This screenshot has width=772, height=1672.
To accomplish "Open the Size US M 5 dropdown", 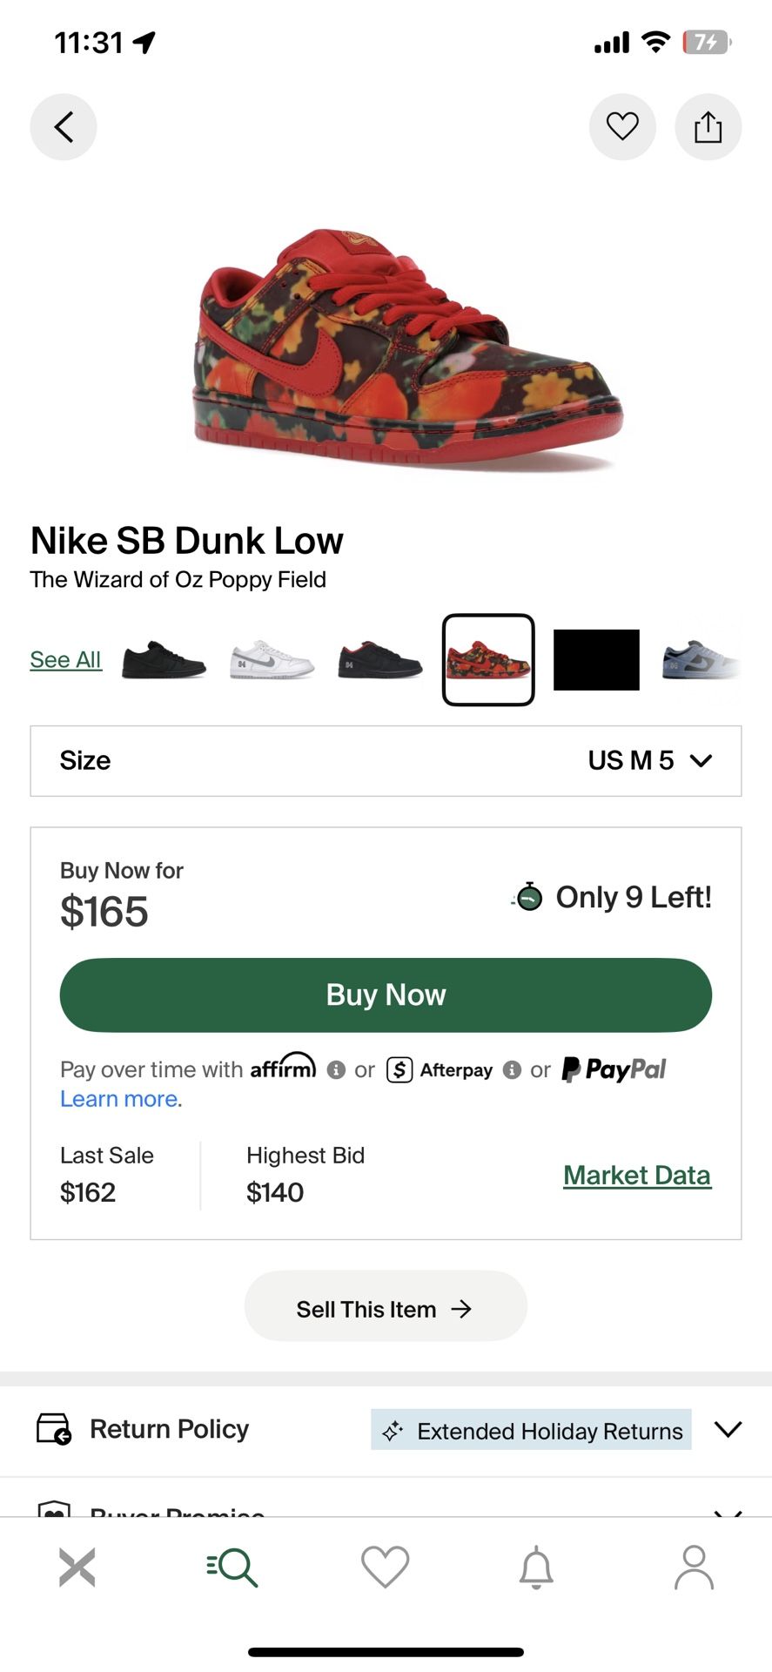I will click(x=386, y=760).
